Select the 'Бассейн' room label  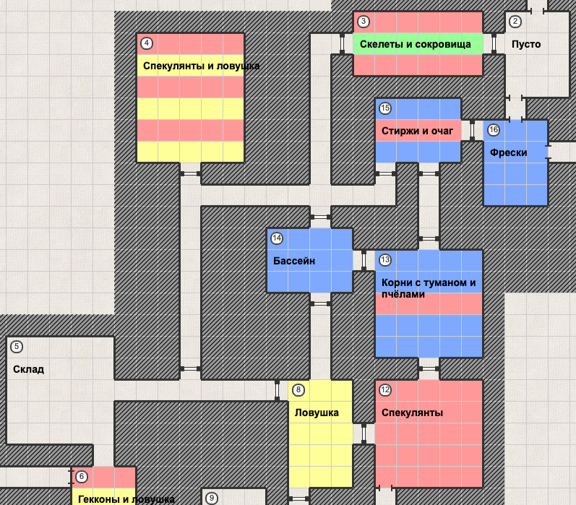(x=293, y=261)
